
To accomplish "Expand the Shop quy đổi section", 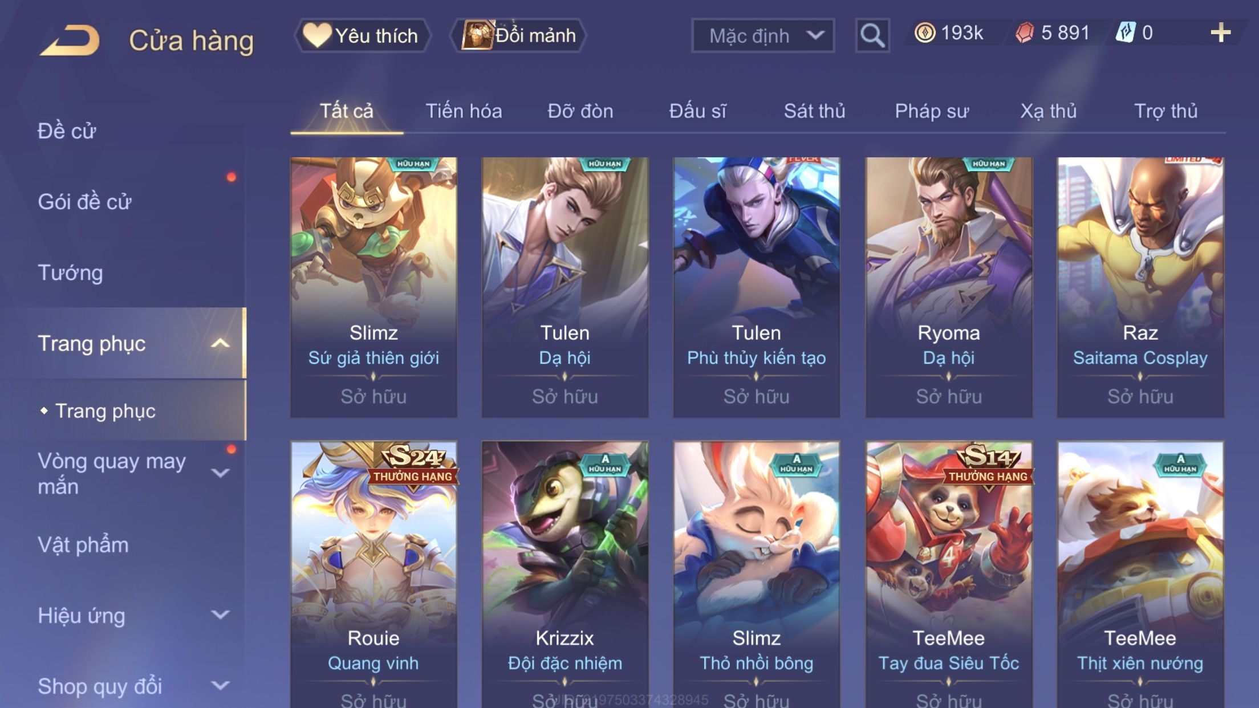I will coord(220,685).
